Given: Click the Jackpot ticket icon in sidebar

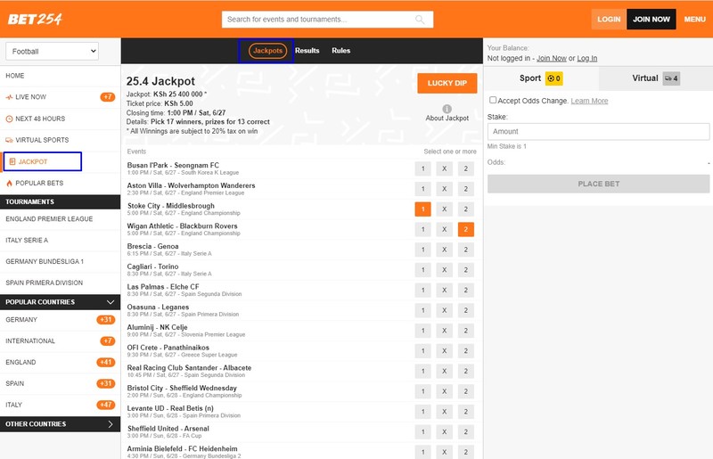Looking at the screenshot, I should [x=12, y=161].
